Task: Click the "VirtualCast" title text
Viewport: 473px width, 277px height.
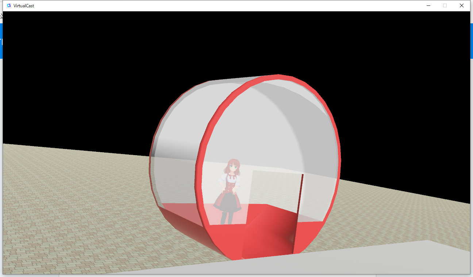Action: 24,6
